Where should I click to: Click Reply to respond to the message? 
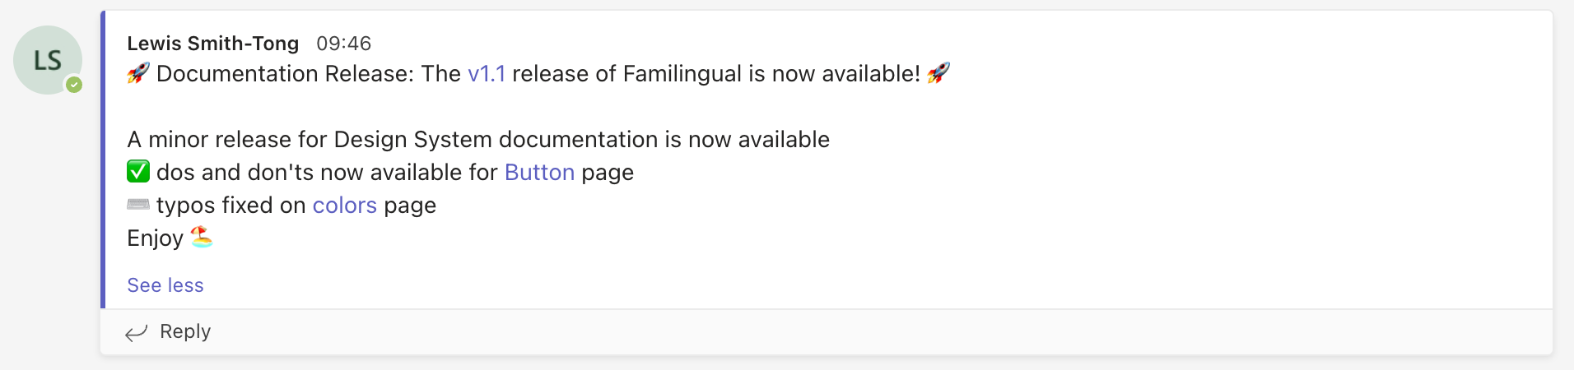[185, 331]
